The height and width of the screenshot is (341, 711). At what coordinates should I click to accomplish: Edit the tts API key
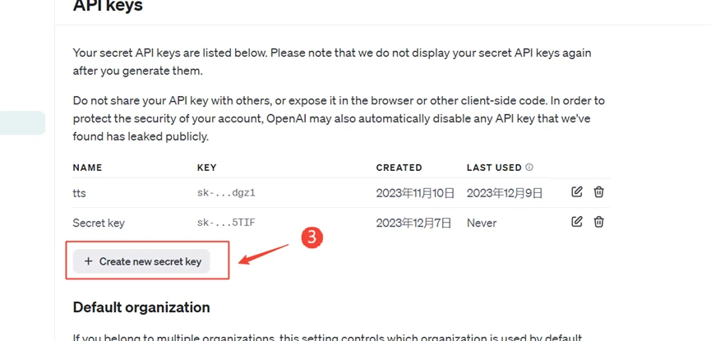click(577, 192)
